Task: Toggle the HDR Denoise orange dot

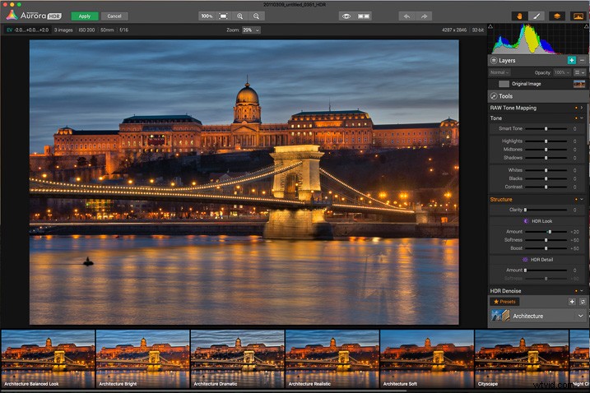Action: [576, 291]
